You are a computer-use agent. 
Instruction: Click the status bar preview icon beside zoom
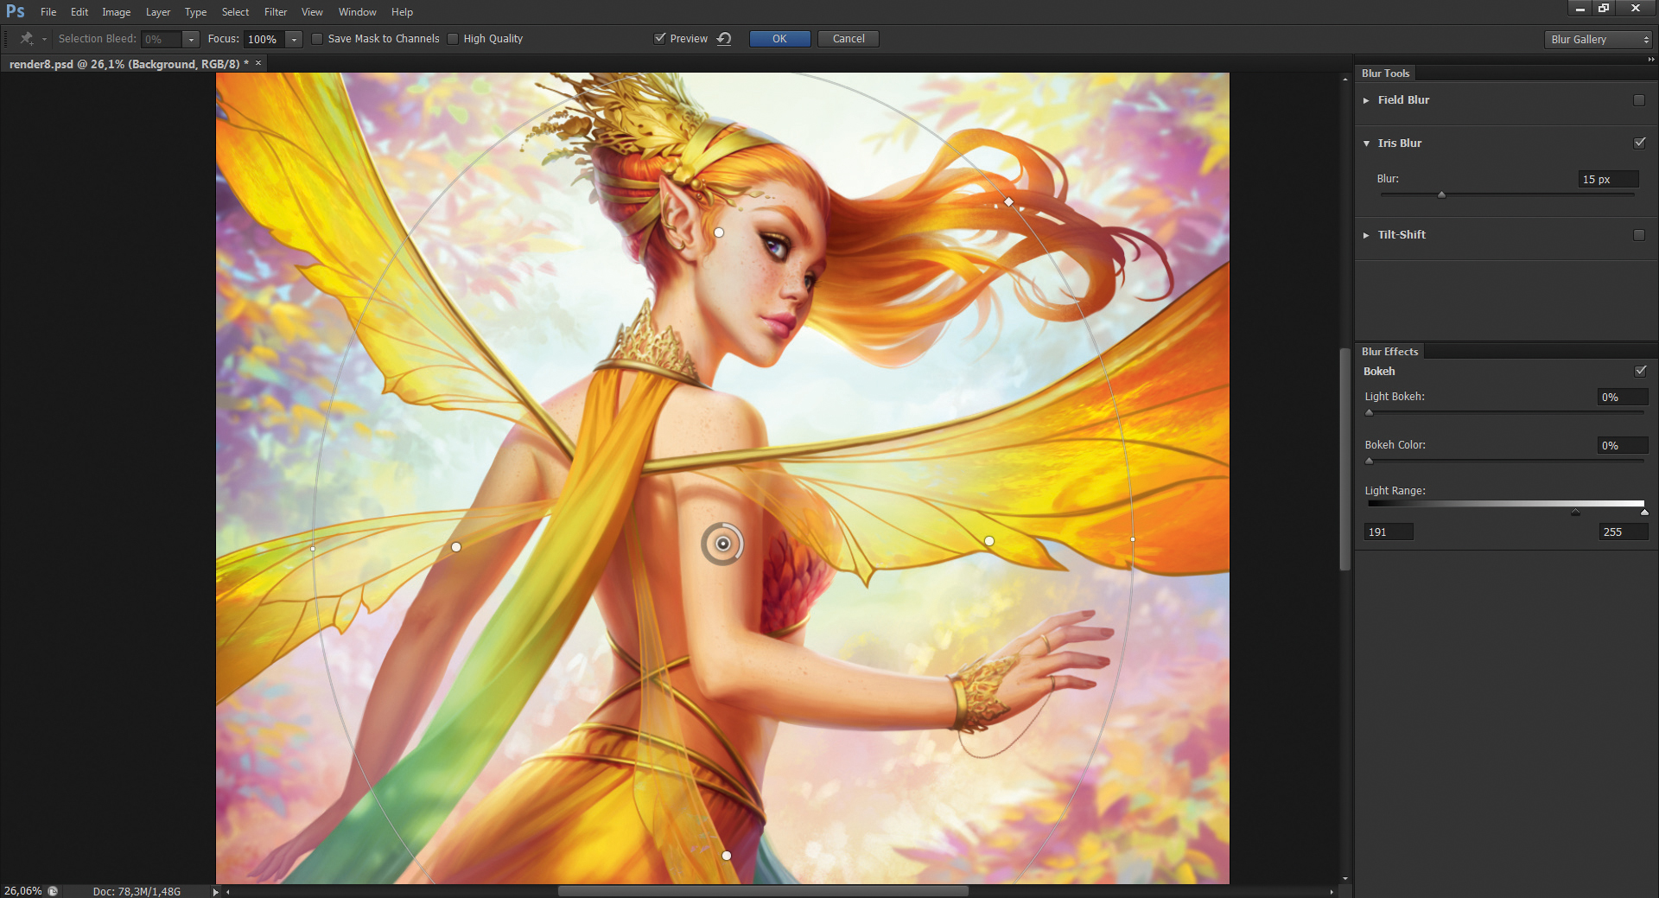tap(53, 891)
